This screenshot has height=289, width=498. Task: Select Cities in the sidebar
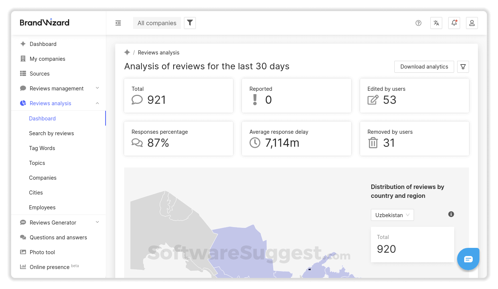click(x=36, y=192)
